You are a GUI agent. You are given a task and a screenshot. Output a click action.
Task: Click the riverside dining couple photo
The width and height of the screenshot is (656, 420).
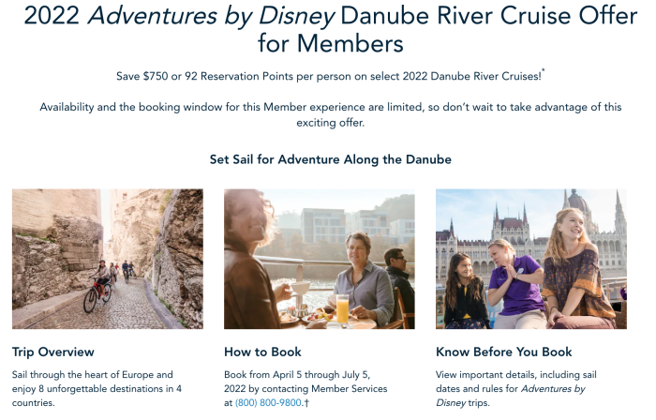click(x=319, y=259)
